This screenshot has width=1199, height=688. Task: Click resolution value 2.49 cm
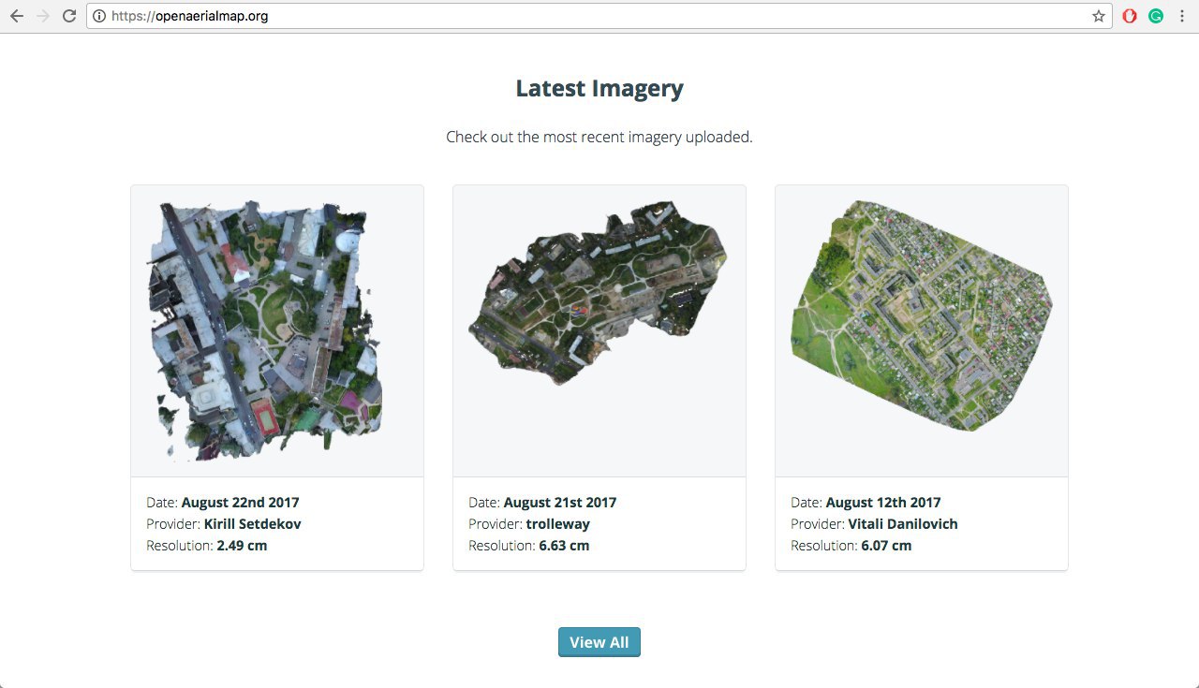coord(242,546)
